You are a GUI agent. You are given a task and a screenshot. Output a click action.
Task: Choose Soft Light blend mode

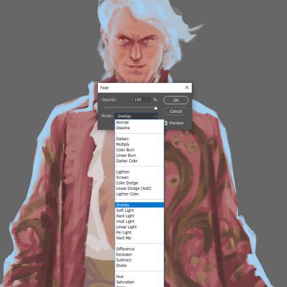[x=140, y=211]
